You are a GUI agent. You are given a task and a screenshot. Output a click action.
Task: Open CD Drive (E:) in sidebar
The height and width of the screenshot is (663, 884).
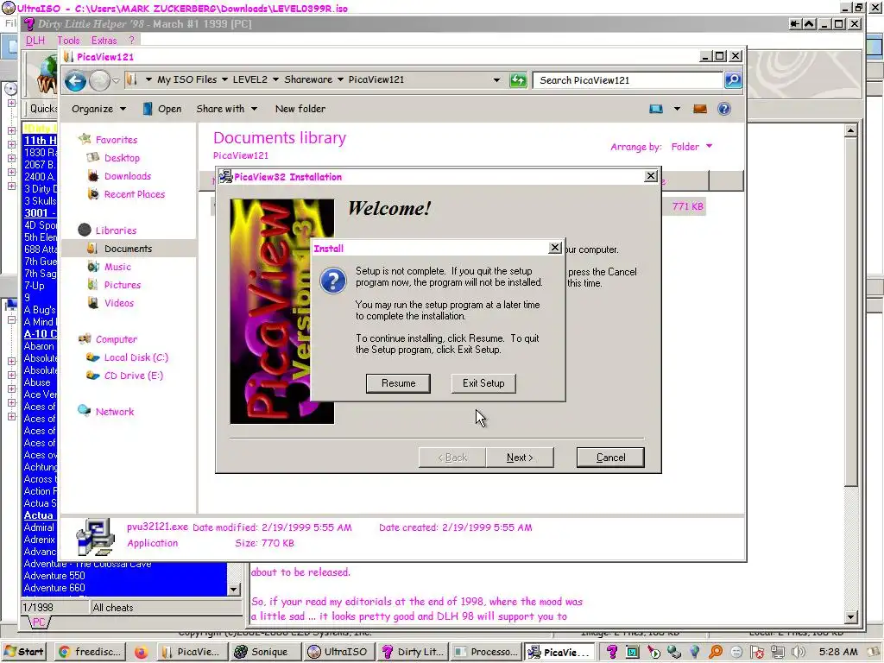(134, 376)
